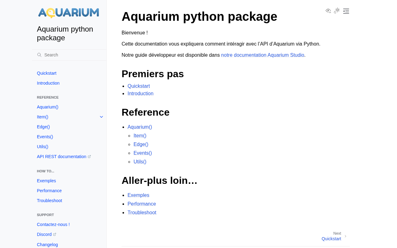Expand the Item() sidebar section chevron
Screen dimensions: 397x248
click(x=101, y=117)
